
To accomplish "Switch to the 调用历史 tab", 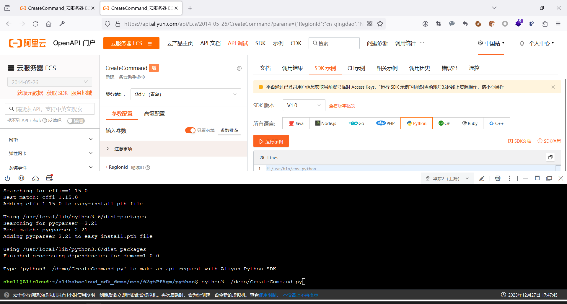I will tap(419, 68).
